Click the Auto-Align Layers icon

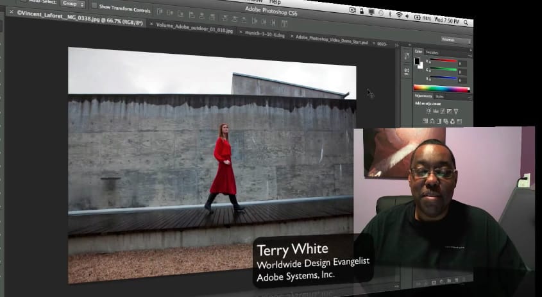click(x=285, y=23)
